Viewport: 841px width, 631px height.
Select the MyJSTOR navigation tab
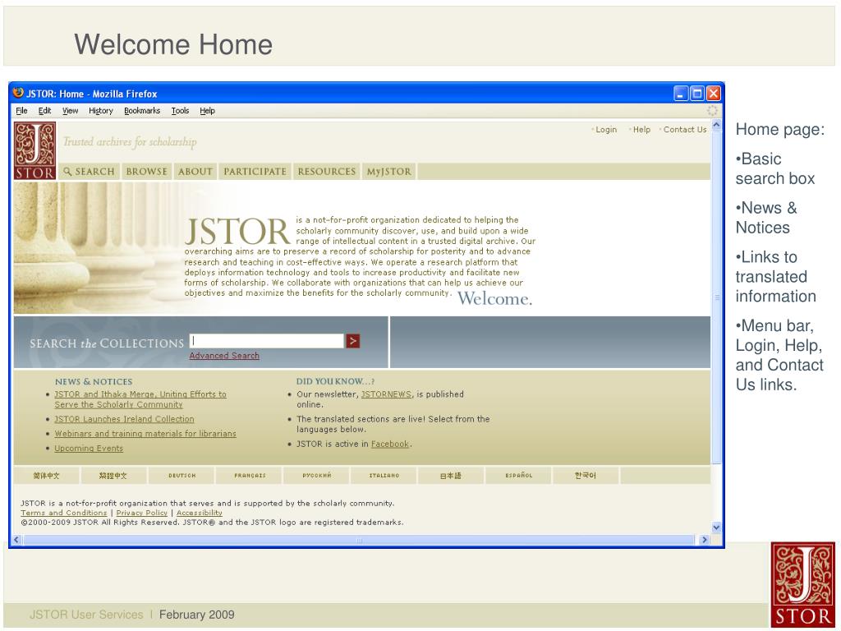[388, 172]
